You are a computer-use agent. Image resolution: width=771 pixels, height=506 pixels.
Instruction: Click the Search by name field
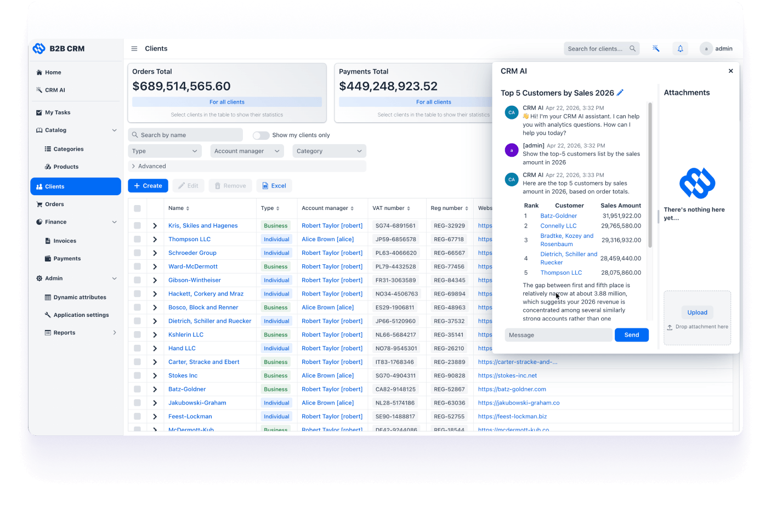[185, 135]
